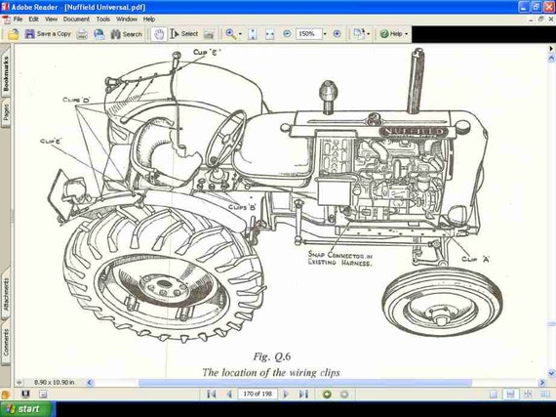Click the document PDF icon beside File
This screenshot has height=417, width=556.
(x=6, y=20)
